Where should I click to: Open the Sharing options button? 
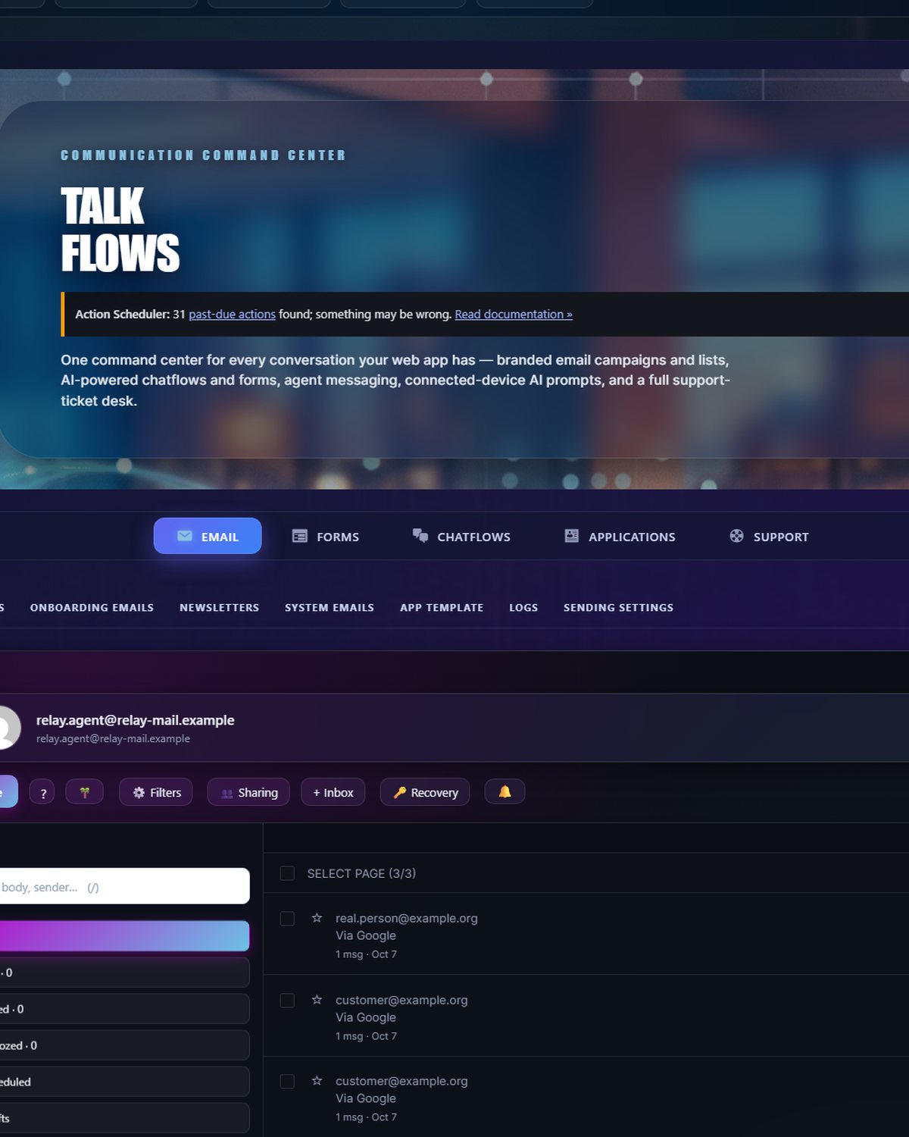pos(248,792)
